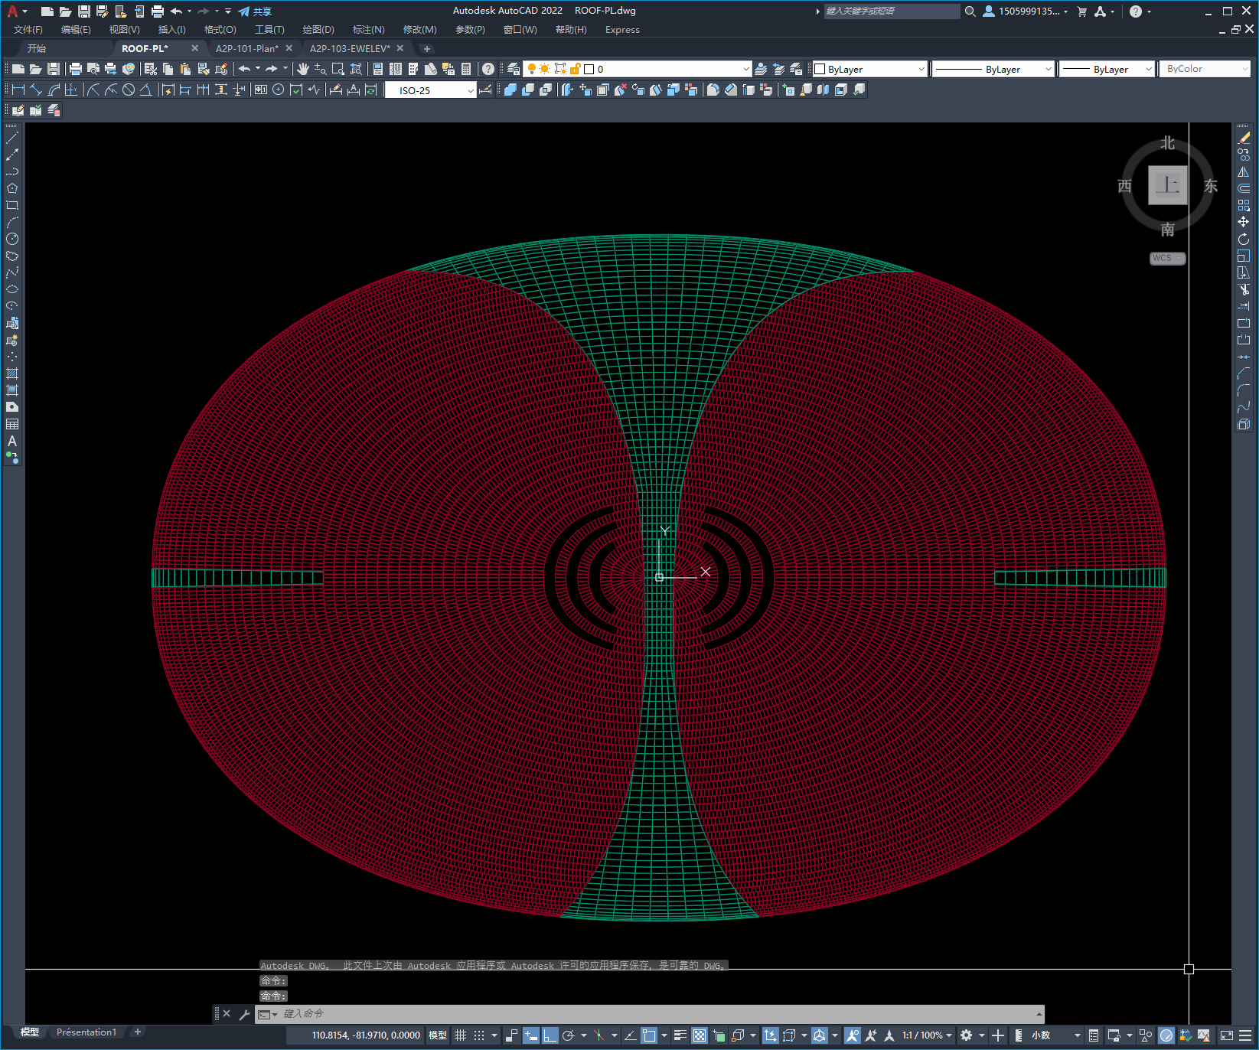The width and height of the screenshot is (1259, 1050).
Task: Click the Customize wrench in command line
Action: [x=244, y=1014]
